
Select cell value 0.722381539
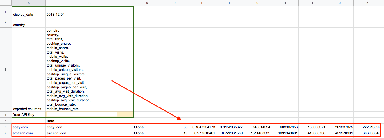coord(230,133)
